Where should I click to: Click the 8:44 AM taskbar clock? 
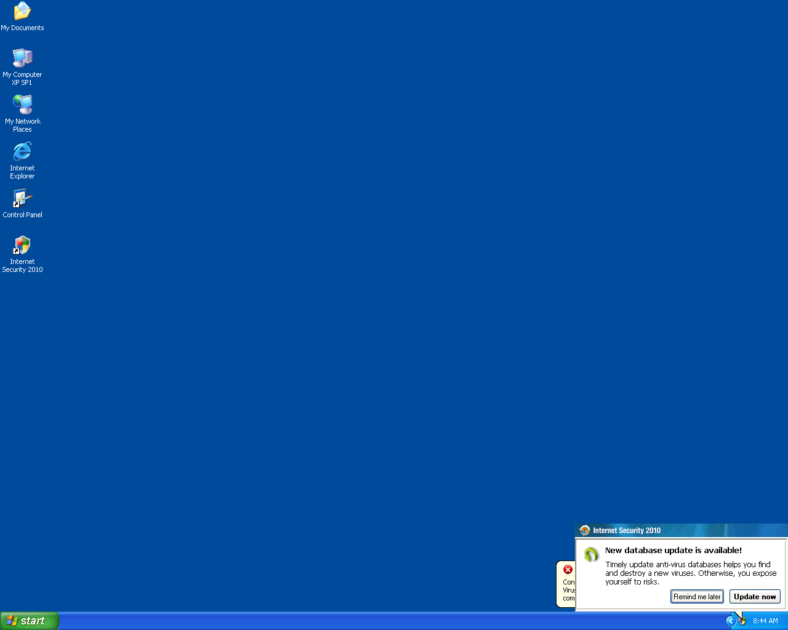765,621
